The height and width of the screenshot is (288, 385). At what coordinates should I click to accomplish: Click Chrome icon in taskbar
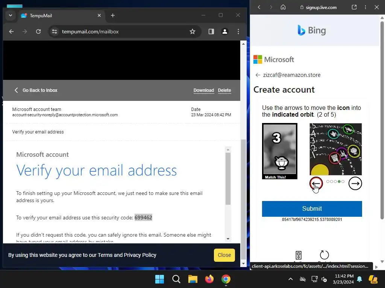click(226, 279)
